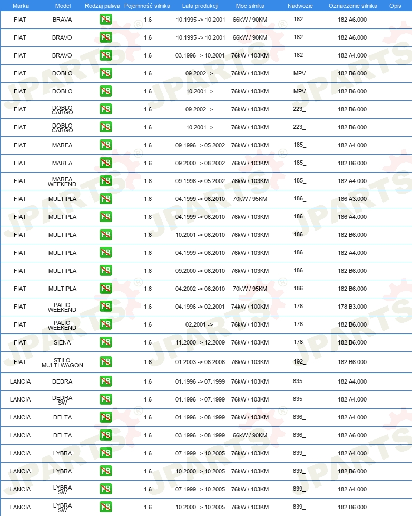
Task: Click the fuel icon in the PALIO WEEKEND 178 B3.000 row
Action: (106, 307)
